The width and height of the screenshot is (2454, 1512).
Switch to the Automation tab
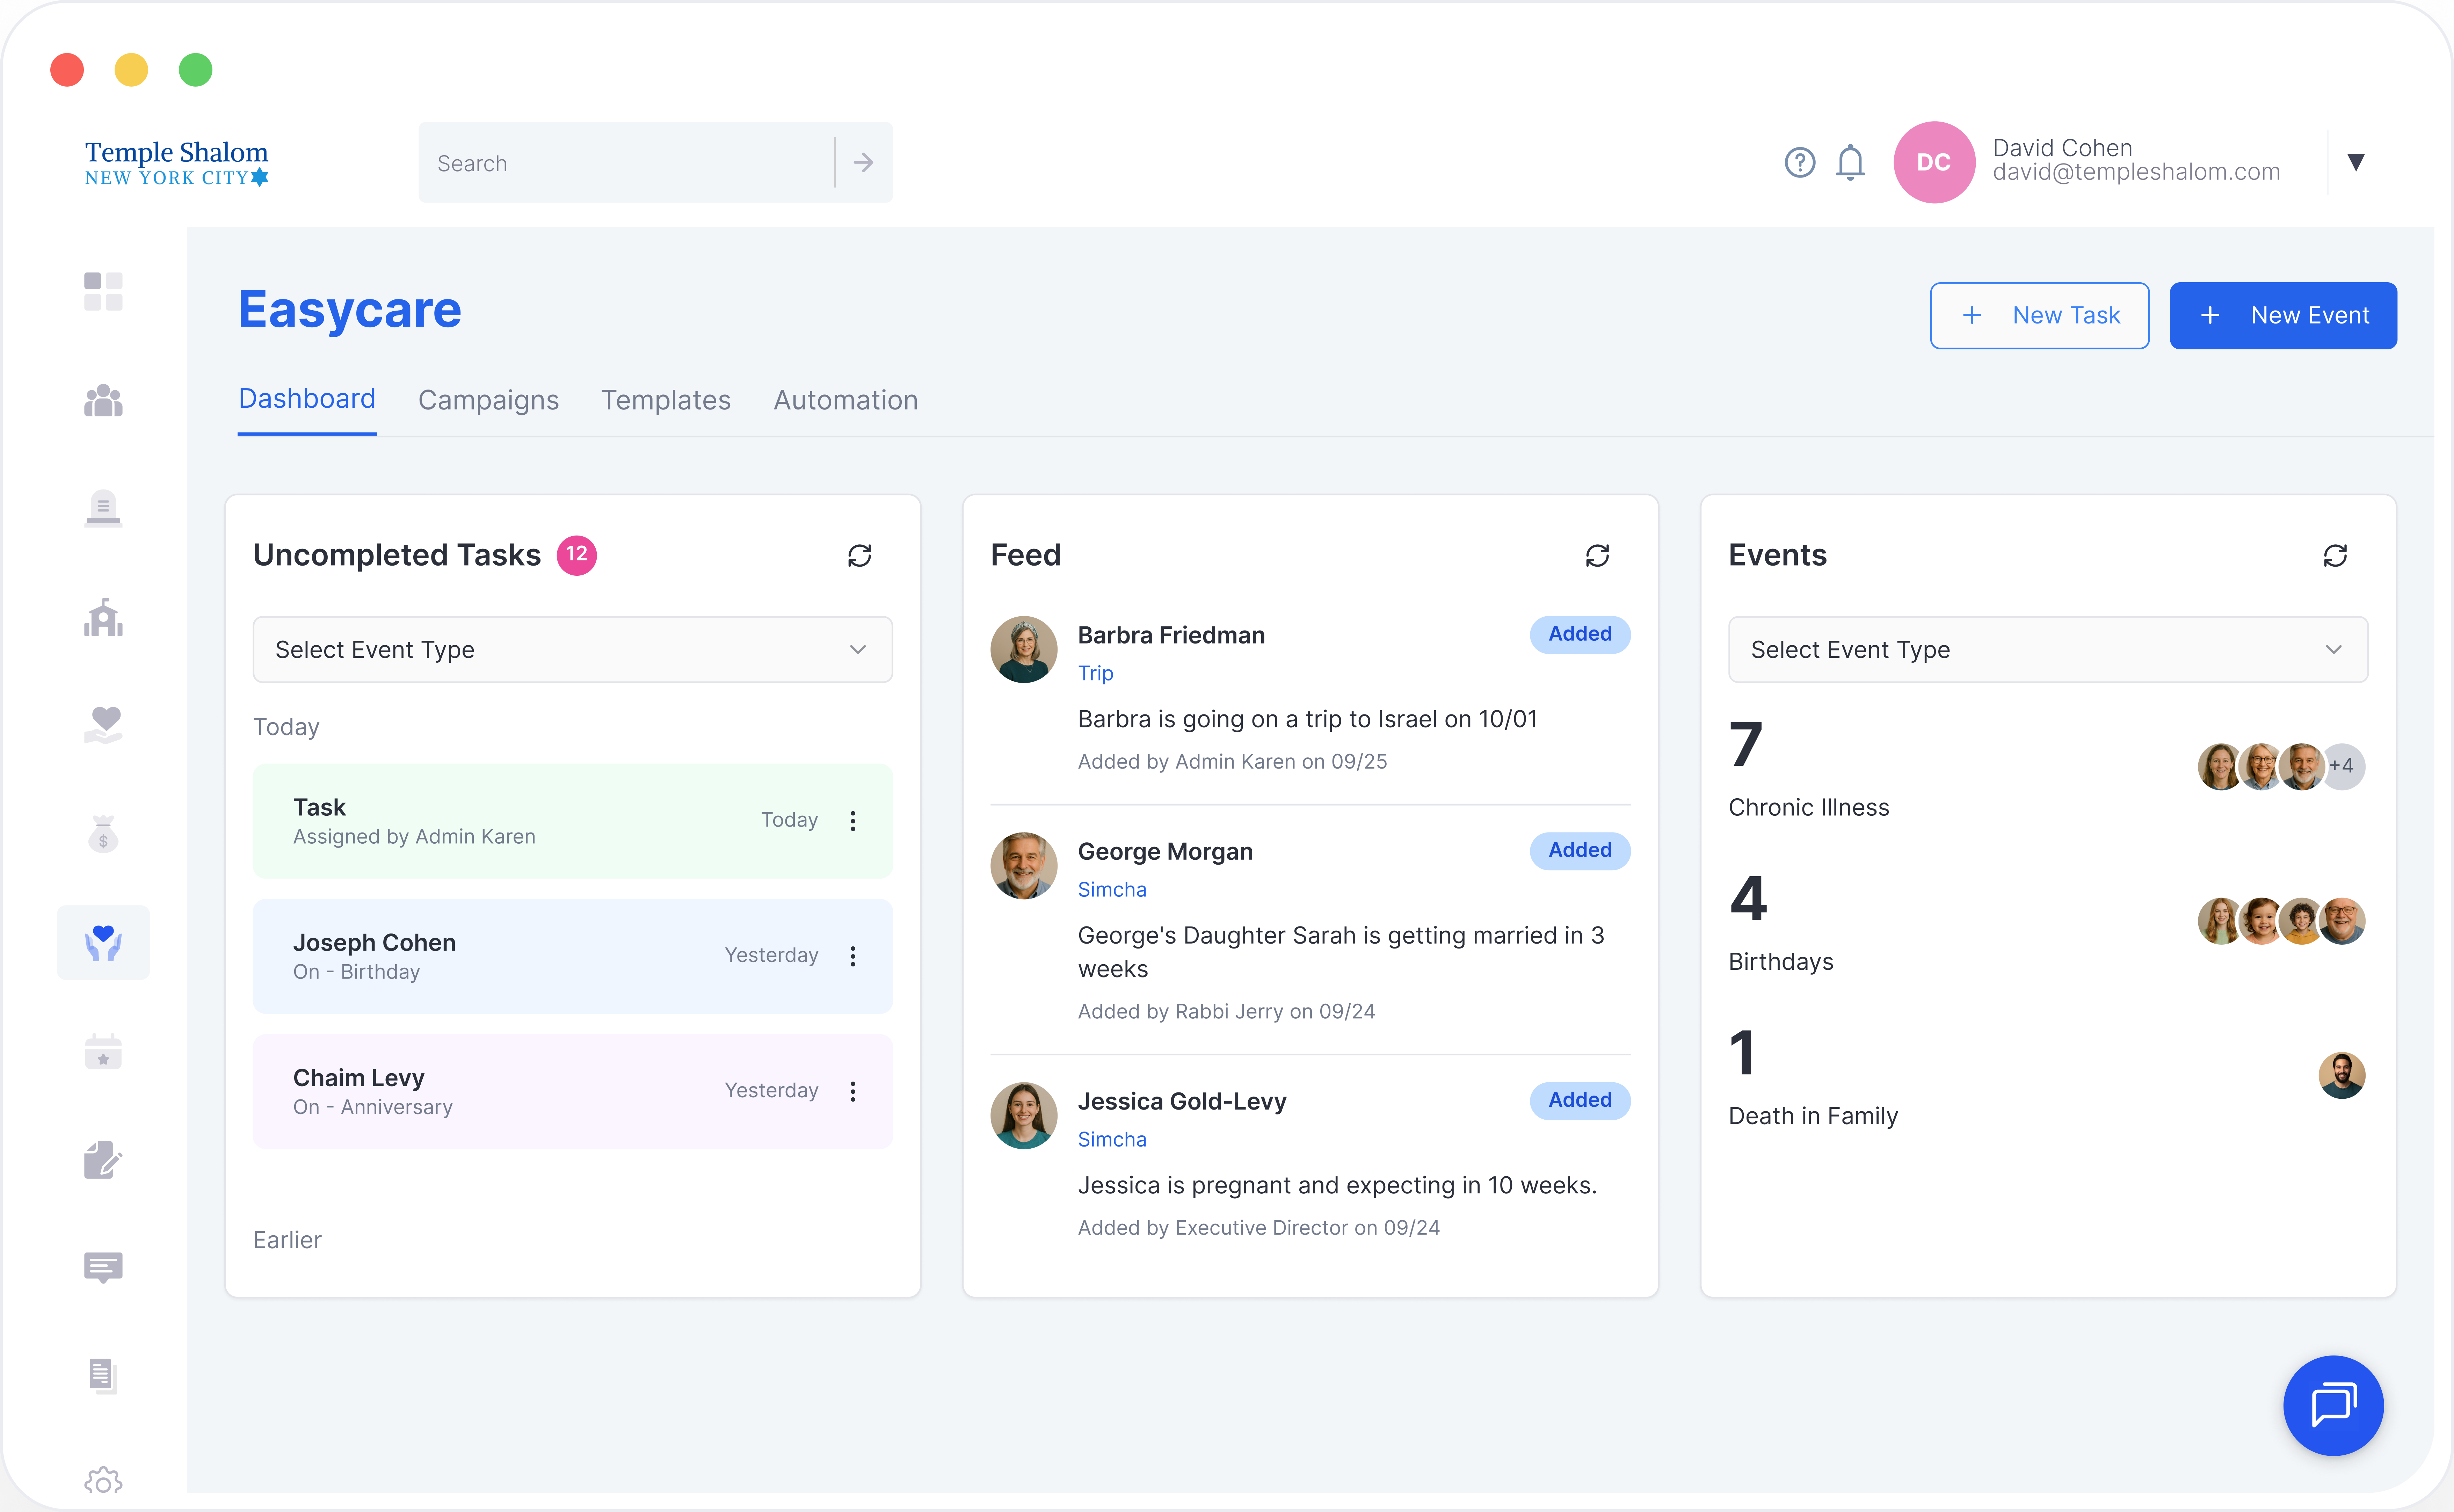point(845,400)
